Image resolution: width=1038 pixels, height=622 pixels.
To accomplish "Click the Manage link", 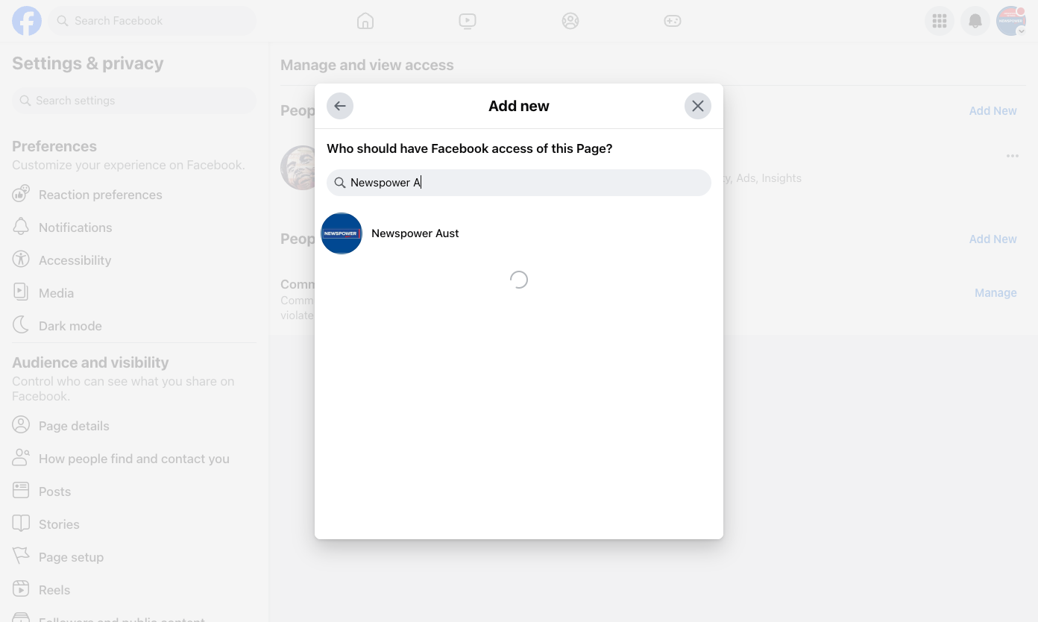I will (x=995, y=293).
